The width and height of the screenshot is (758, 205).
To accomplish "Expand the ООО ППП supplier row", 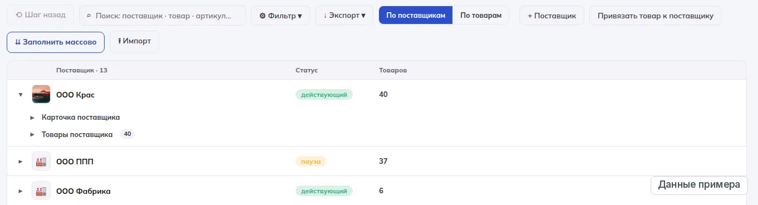I will pyautogui.click(x=21, y=162).
